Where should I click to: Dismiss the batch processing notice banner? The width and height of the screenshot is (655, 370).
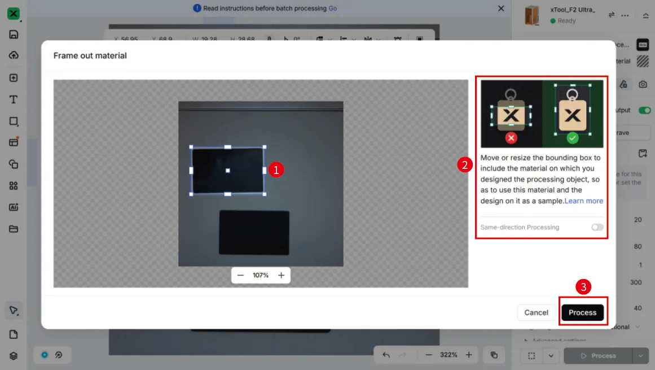[501, 8]
